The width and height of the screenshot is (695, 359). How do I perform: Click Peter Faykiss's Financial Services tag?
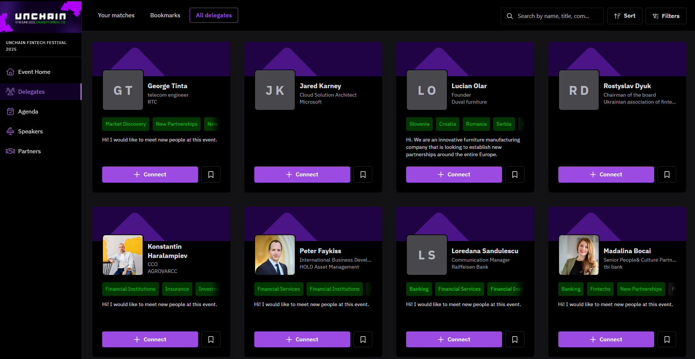pos(279,289)
